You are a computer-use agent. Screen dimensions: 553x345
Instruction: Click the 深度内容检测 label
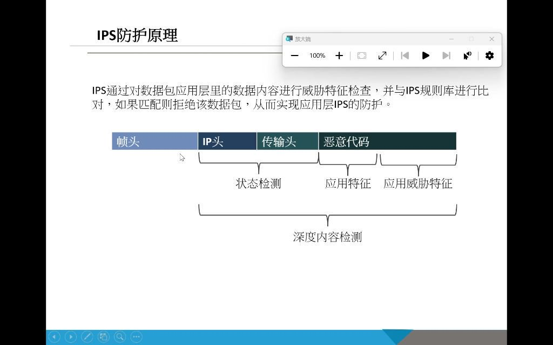tap(328, 237)
